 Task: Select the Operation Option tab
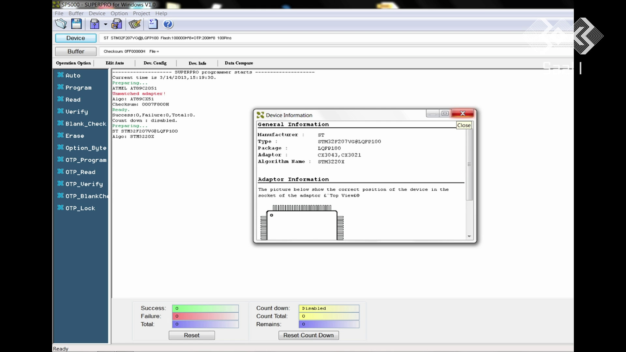pyautogui.click(x=73, y=63)
